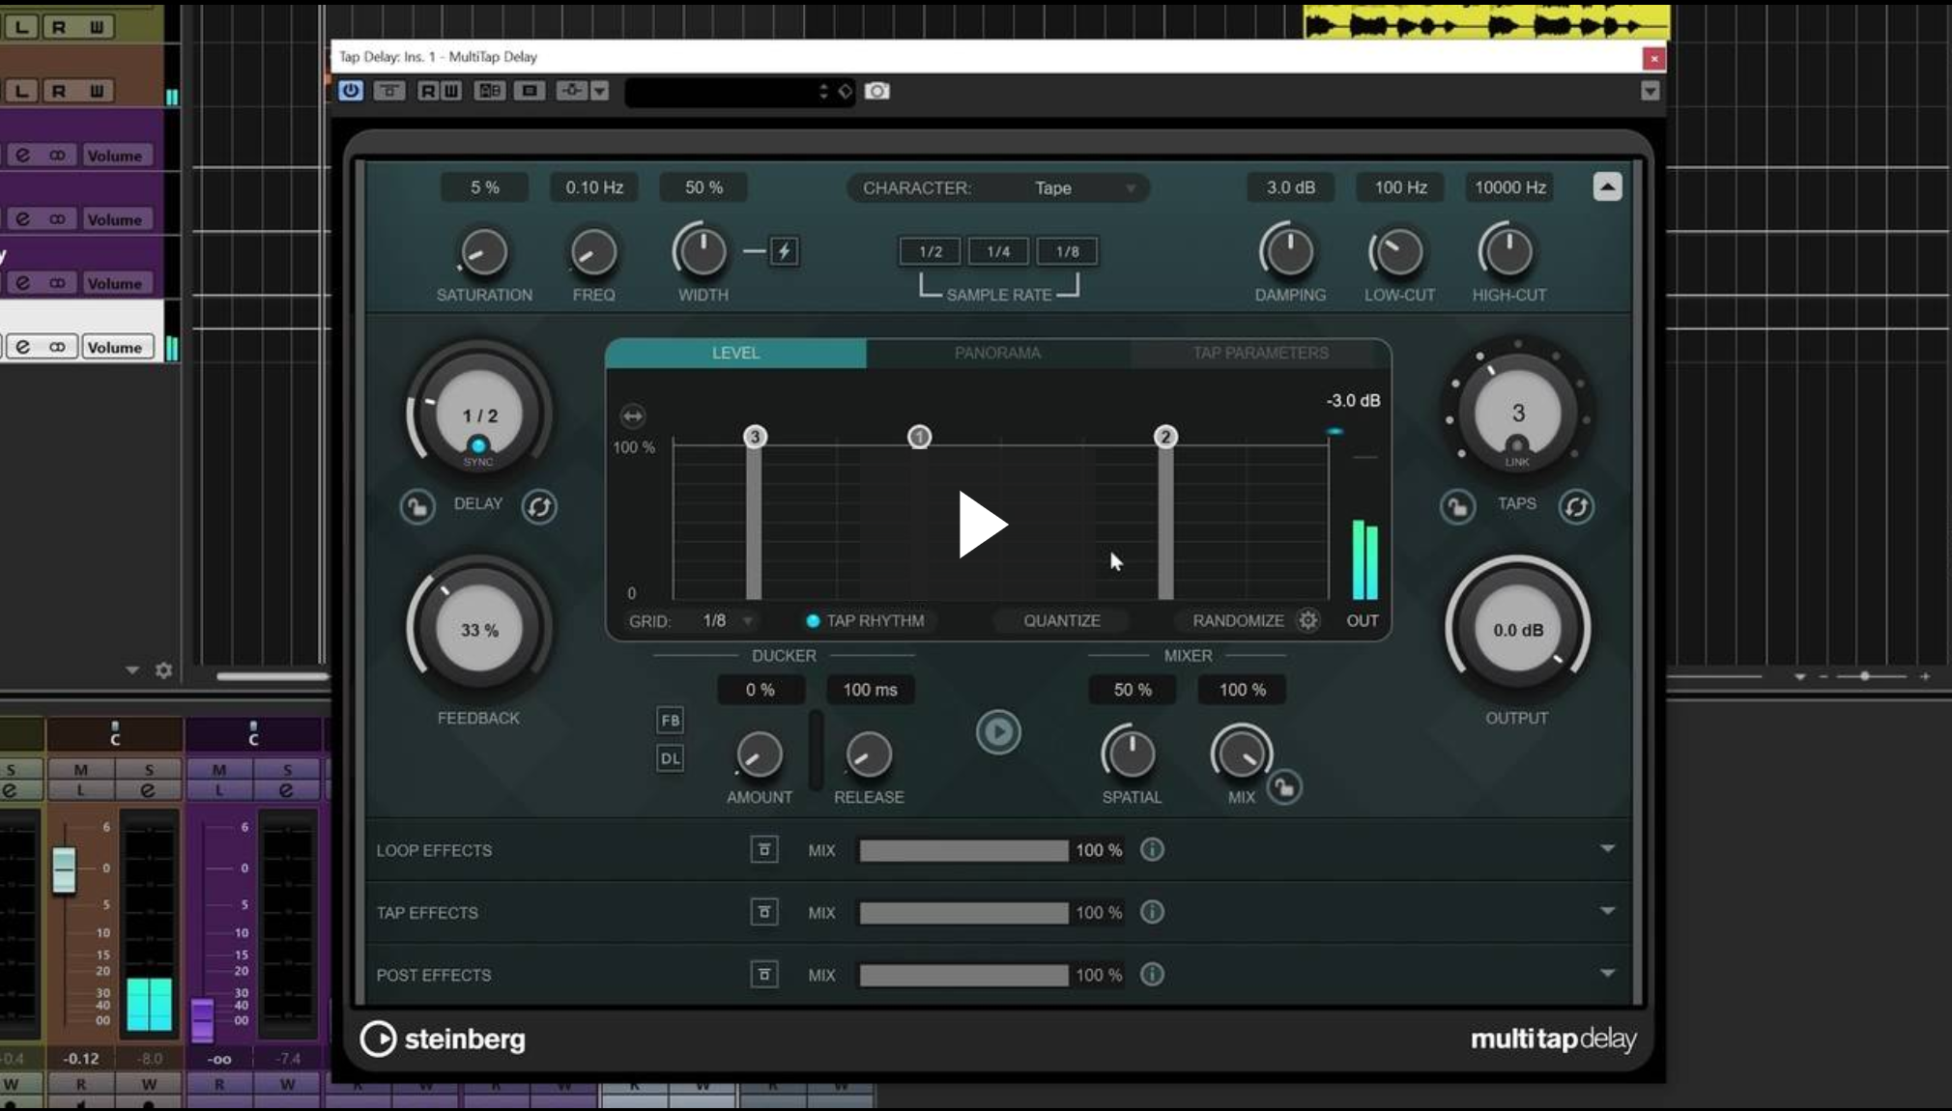
Task: Toggle the Tap Rhythm indicator
Action: (x=813, y=621)
